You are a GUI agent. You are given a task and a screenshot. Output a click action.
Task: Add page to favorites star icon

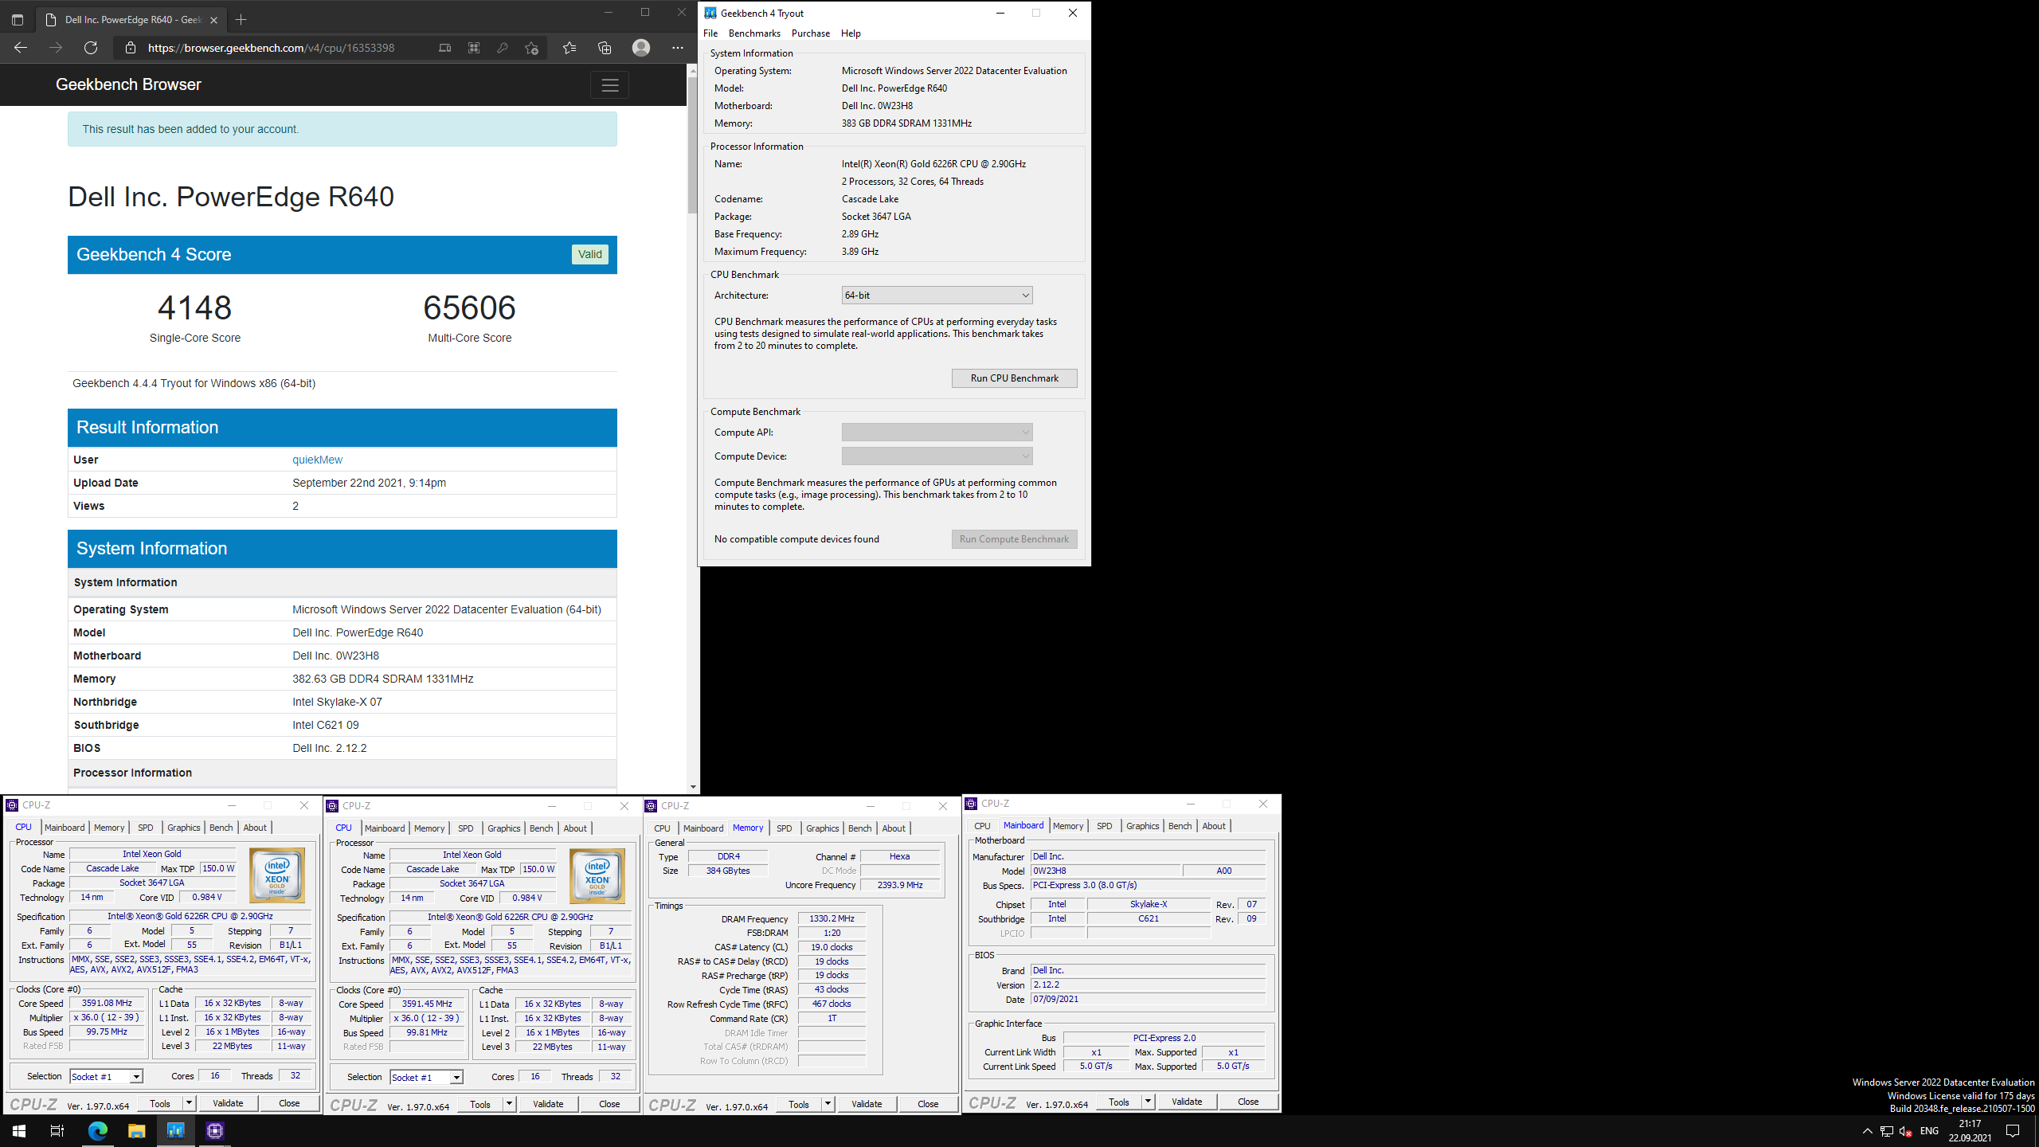pos(532,48)
